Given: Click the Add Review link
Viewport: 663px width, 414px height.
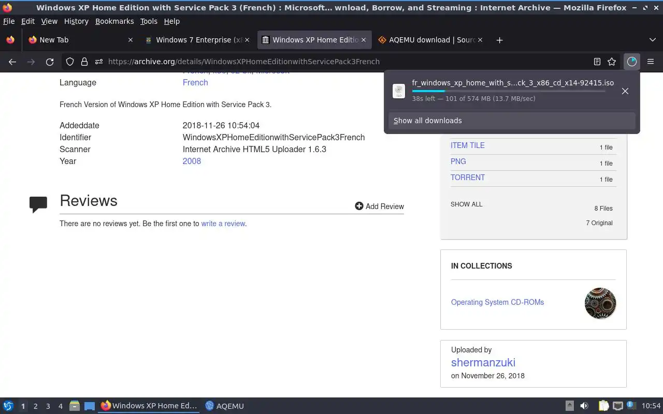Looking at the screenshot, I should coord(385,206).
